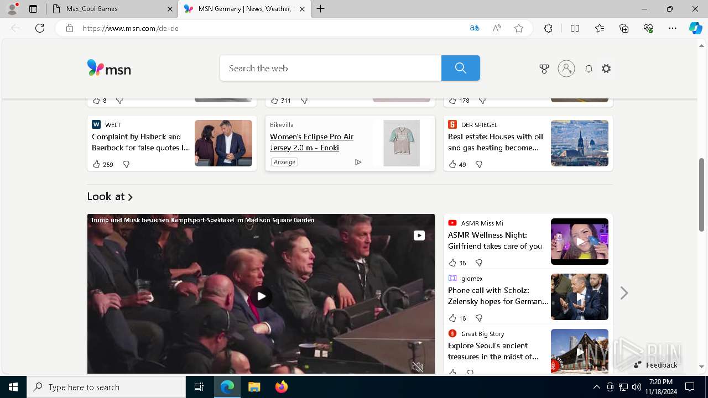Viewport: 708px width, 398px height.
Task: Open File Explorer from taskbar
Action: 254,387
